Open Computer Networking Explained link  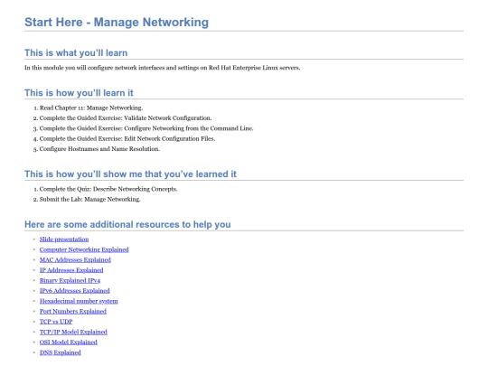pos(84,249)
